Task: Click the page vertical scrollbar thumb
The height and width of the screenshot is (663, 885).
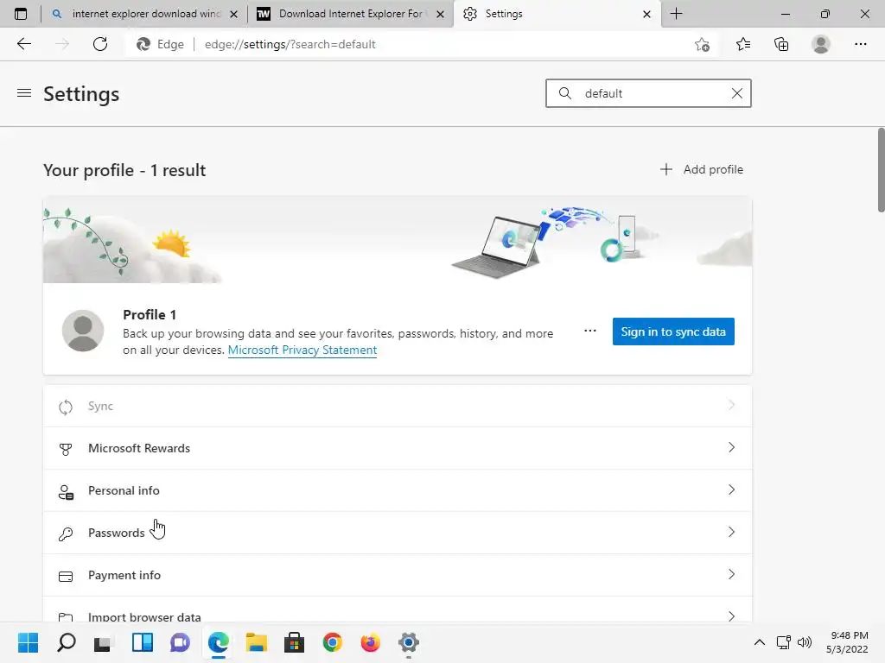Action: point(881,170)
